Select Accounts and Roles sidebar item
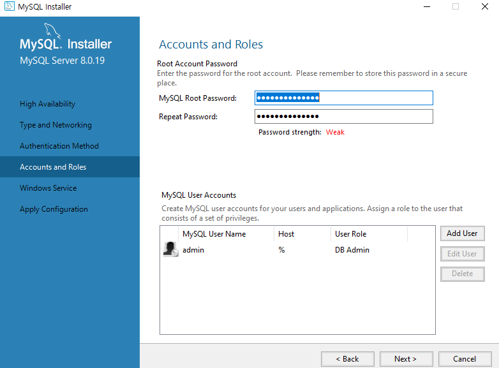This screenshot has width=499, height=368. pos(70,167)
